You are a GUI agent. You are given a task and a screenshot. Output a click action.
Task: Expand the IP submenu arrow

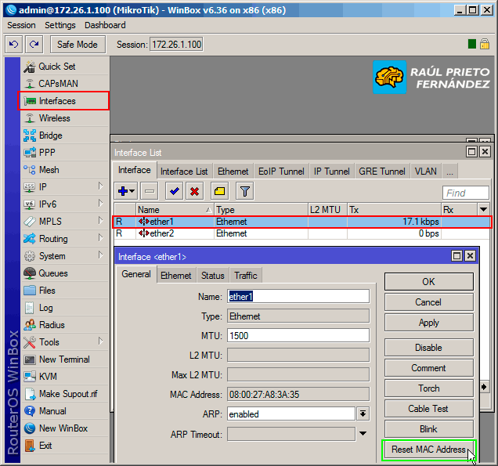(x=101, y=187)
